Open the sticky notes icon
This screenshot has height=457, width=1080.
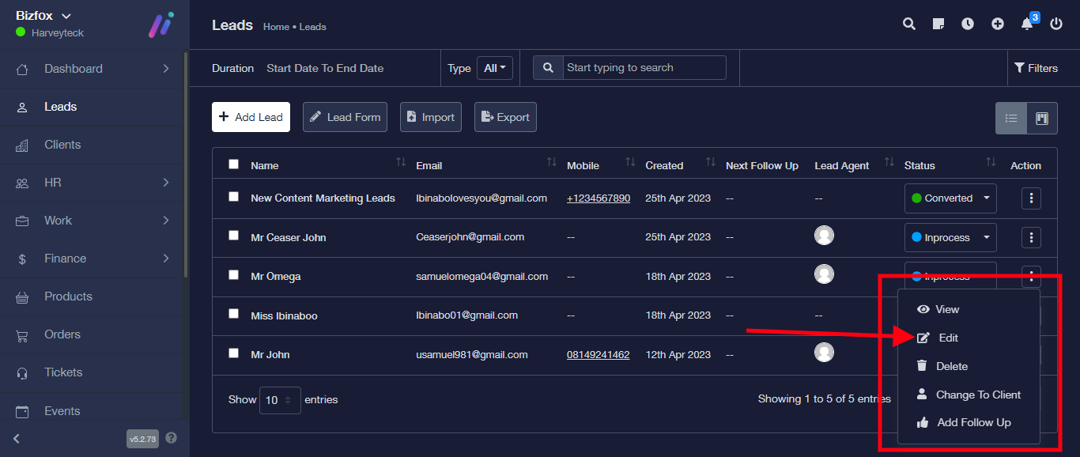938,24
